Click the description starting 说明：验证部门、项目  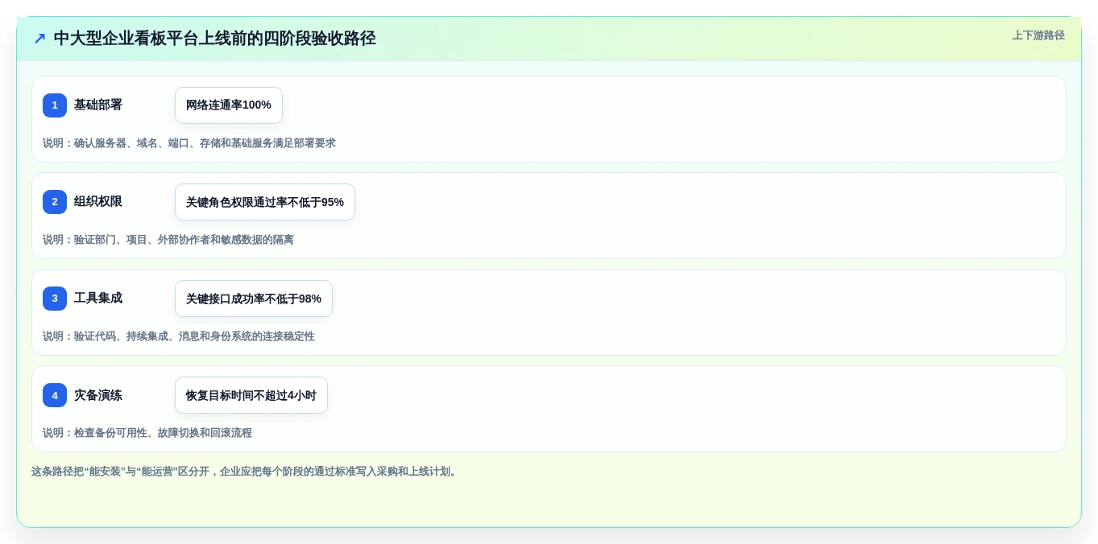(168, 240)
